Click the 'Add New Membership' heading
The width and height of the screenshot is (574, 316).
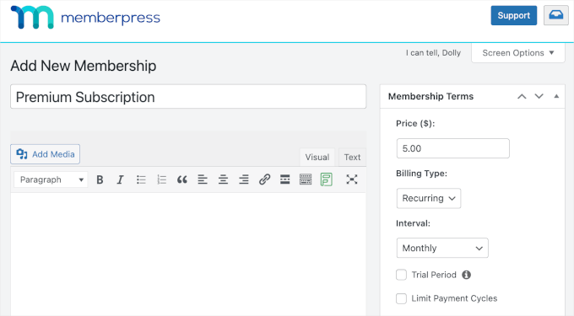[84, 66]
